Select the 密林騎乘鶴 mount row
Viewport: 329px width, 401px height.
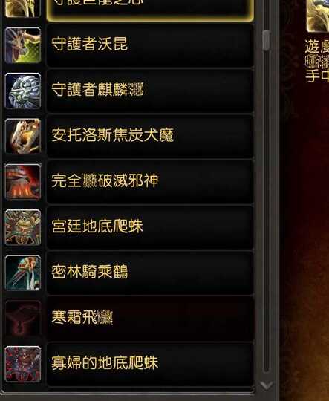click(150, 273)
